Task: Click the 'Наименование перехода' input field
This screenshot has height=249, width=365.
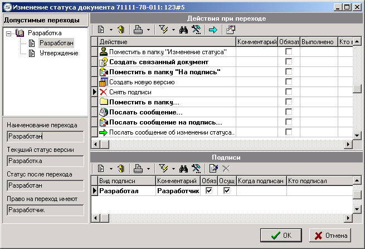Action: pos(45,136)
